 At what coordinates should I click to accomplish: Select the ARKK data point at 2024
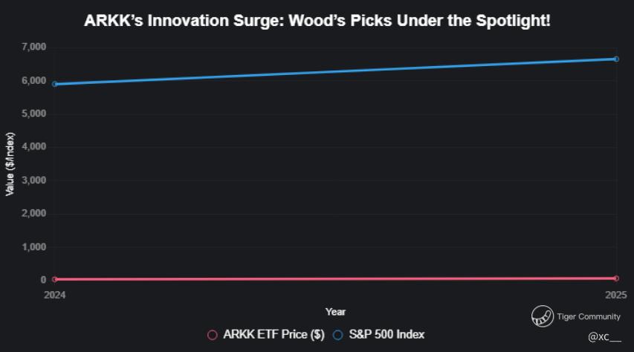54,279
